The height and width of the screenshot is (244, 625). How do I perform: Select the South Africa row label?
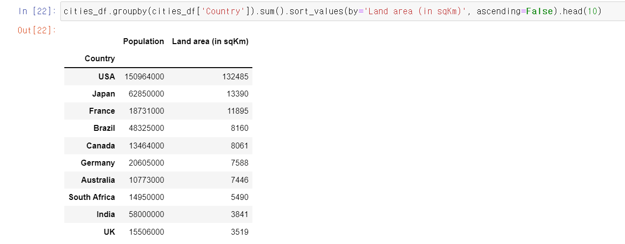[92, 197]
